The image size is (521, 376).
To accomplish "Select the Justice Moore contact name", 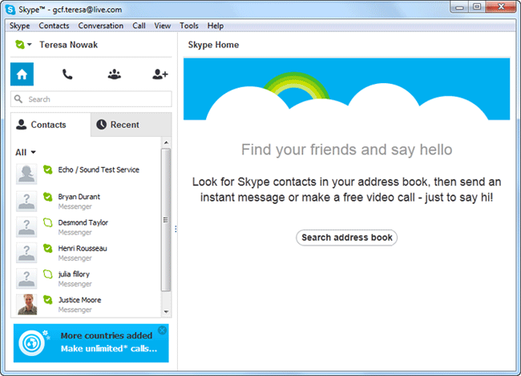I will click(79, 300).
